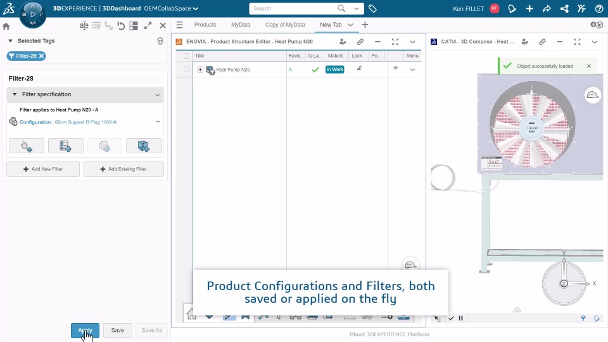Open the help question mark icon

pyautogui.click(x=599, y=8)
